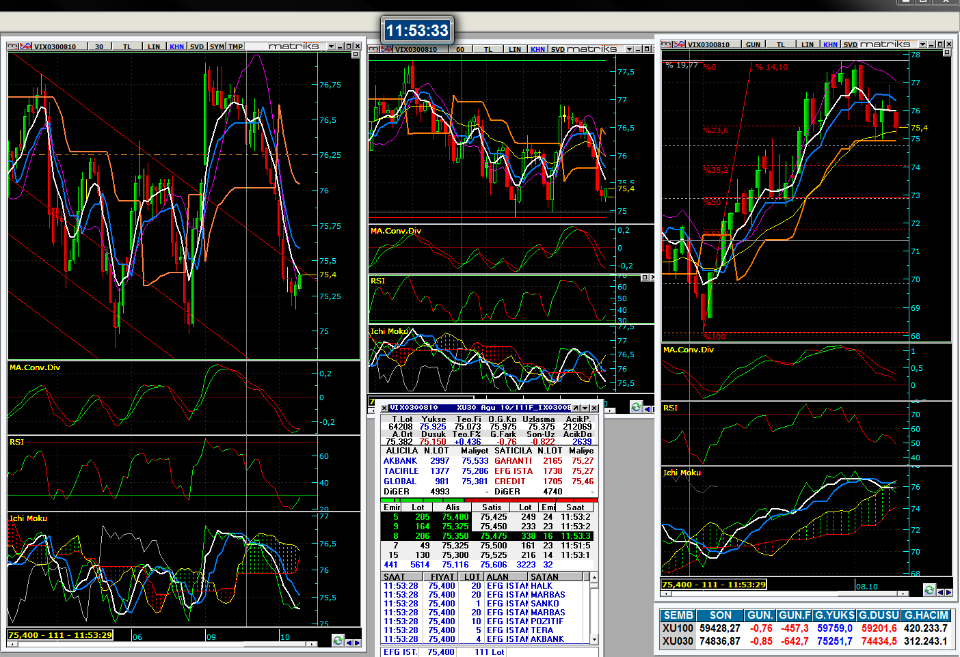Open the dropdown arrow on left chart title bar
This screenshot has height=657, width=960.
tap(331, 46)
